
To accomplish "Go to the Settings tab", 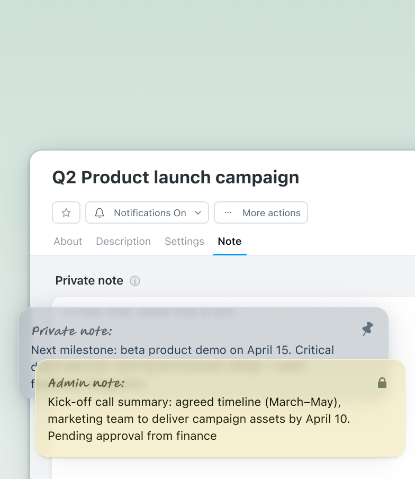I will click(184, 241).
